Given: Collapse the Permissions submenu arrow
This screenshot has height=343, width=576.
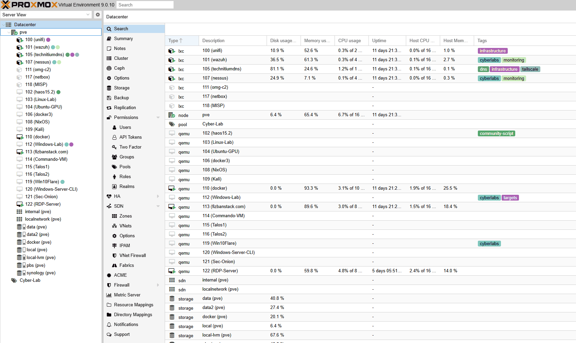Looking at the screenshot, I should click(x=158, y=118).
